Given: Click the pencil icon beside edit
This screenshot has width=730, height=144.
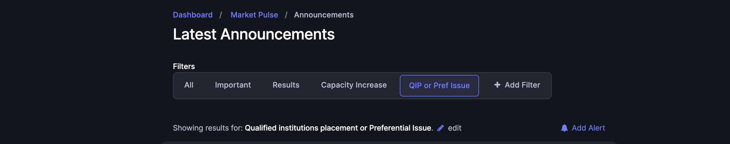Looking at the screenshot, I should pos(440,128).
